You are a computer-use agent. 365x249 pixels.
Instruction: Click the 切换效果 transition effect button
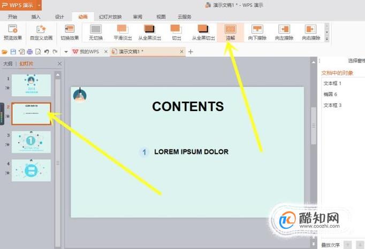pos(70,33)
